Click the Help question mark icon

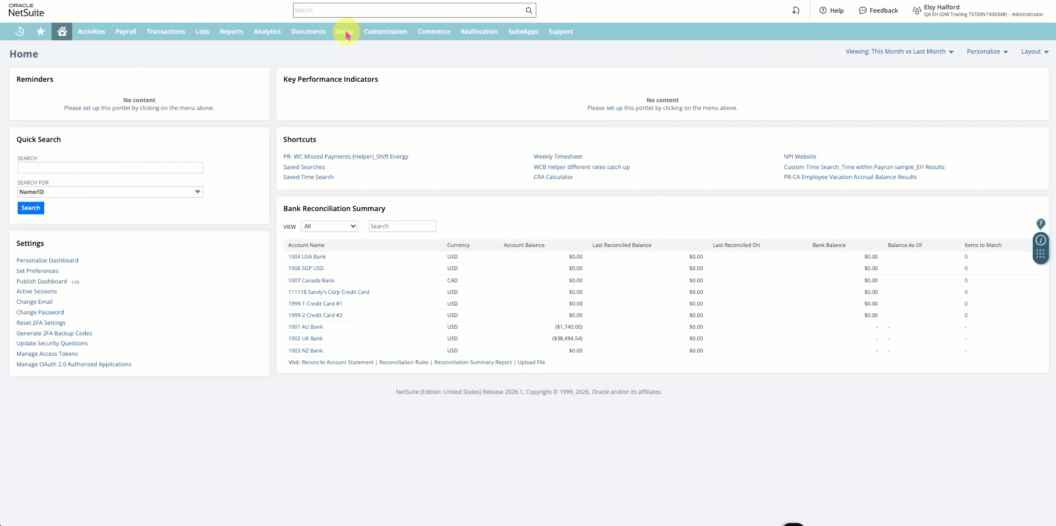[x=823, y=10]
